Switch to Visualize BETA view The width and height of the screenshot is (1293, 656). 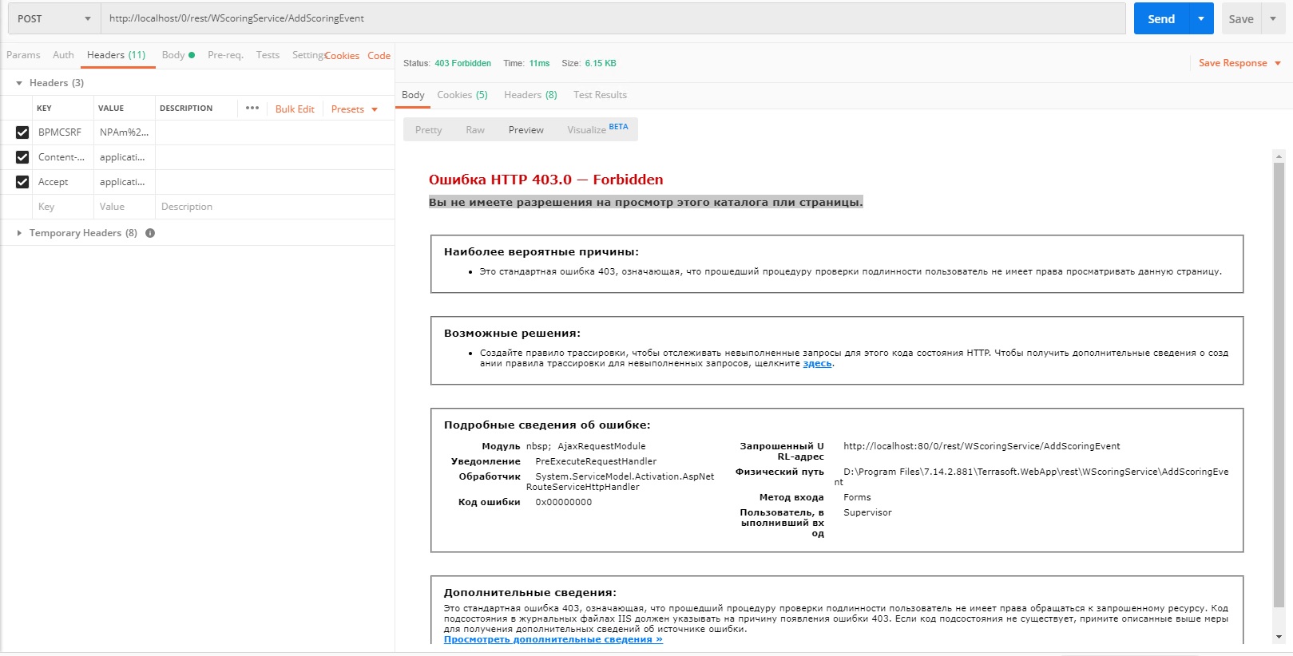tap(597, 129)
